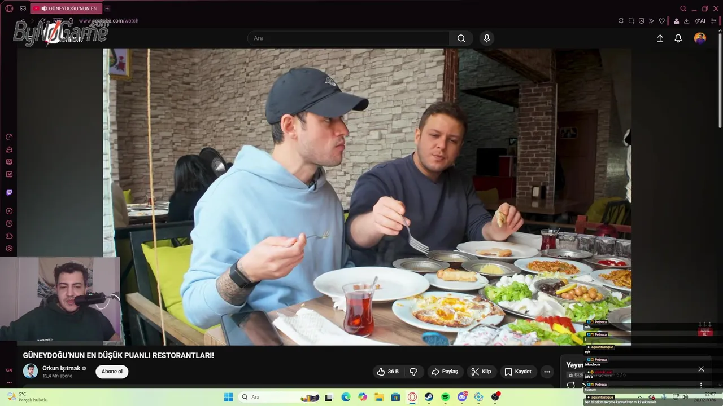Open Opera sidebar GX Control speedometer
Viewport: 723px width, 406px height.
click(9, 137)
